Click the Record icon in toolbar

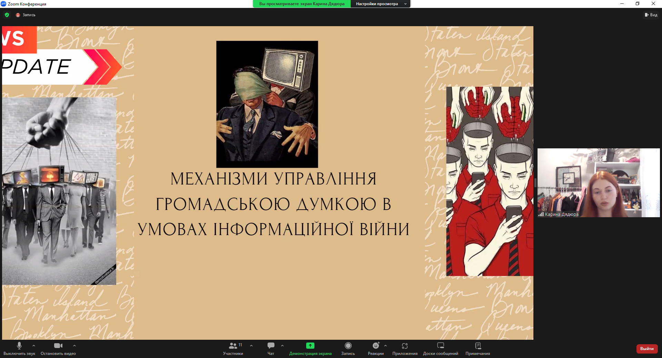click(348, 346)
